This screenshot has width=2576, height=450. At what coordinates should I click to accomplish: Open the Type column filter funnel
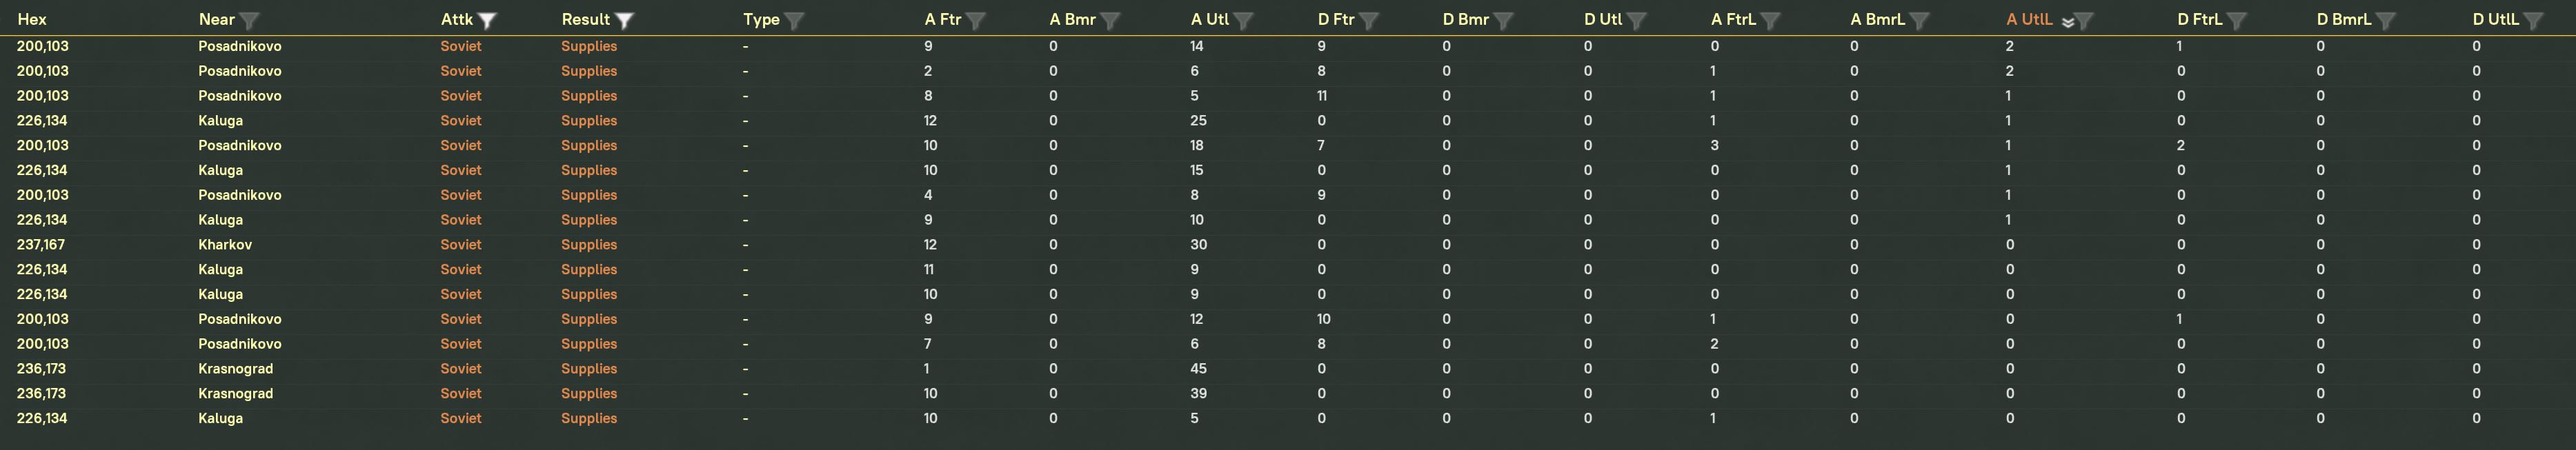[794, 20]
